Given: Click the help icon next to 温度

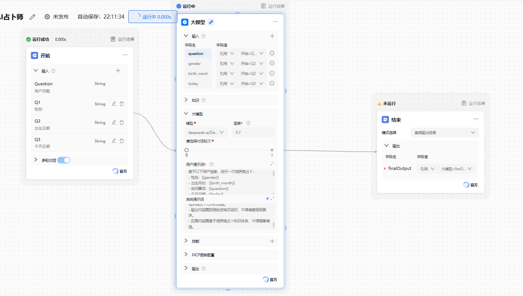Looking at the screenshot, I should (x=248, y=123).
